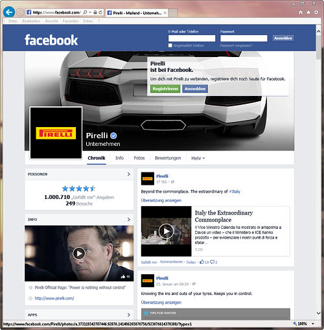Expand the Apps section chevron

click(x=129, y=315)
